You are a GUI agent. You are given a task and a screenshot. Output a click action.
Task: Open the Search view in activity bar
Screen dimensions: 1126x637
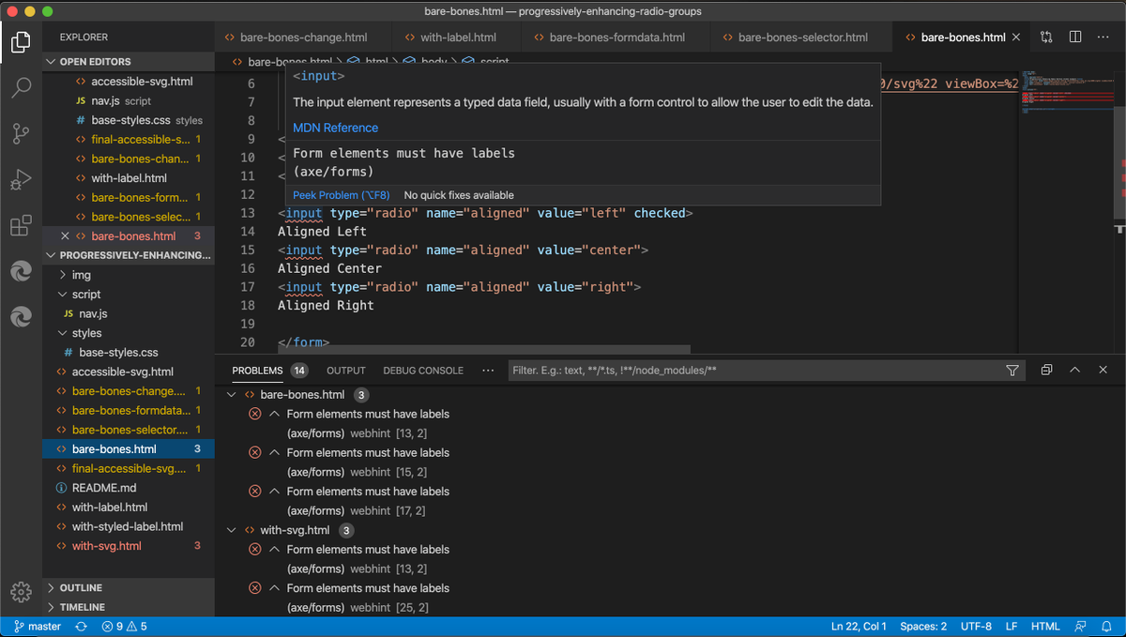[21, 87]
